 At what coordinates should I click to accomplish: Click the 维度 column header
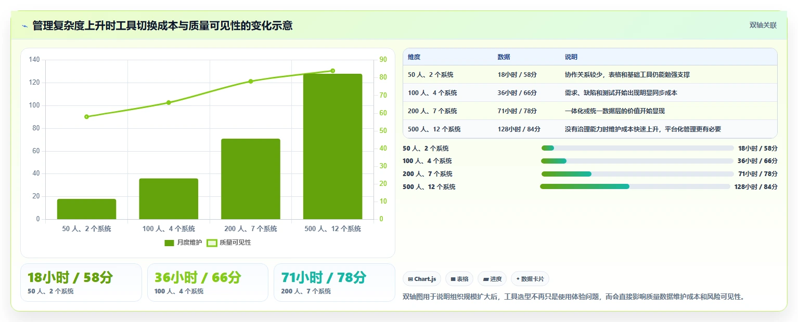tap(414, 57)
